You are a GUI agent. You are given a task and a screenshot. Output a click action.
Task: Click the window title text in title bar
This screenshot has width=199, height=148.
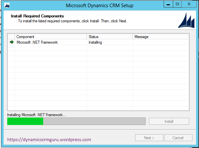pos(99,6)
